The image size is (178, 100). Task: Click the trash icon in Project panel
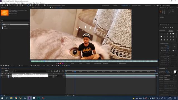[19, 66]
